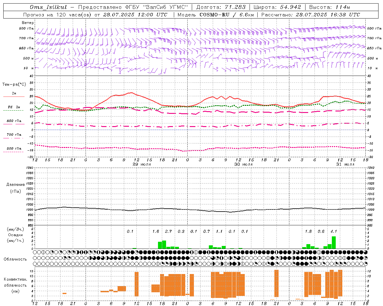Viewport: 383px width, 306px height.
Task: Click 'Модель COSMO-RU / 6.6км' text
Action: pos(216,15)
